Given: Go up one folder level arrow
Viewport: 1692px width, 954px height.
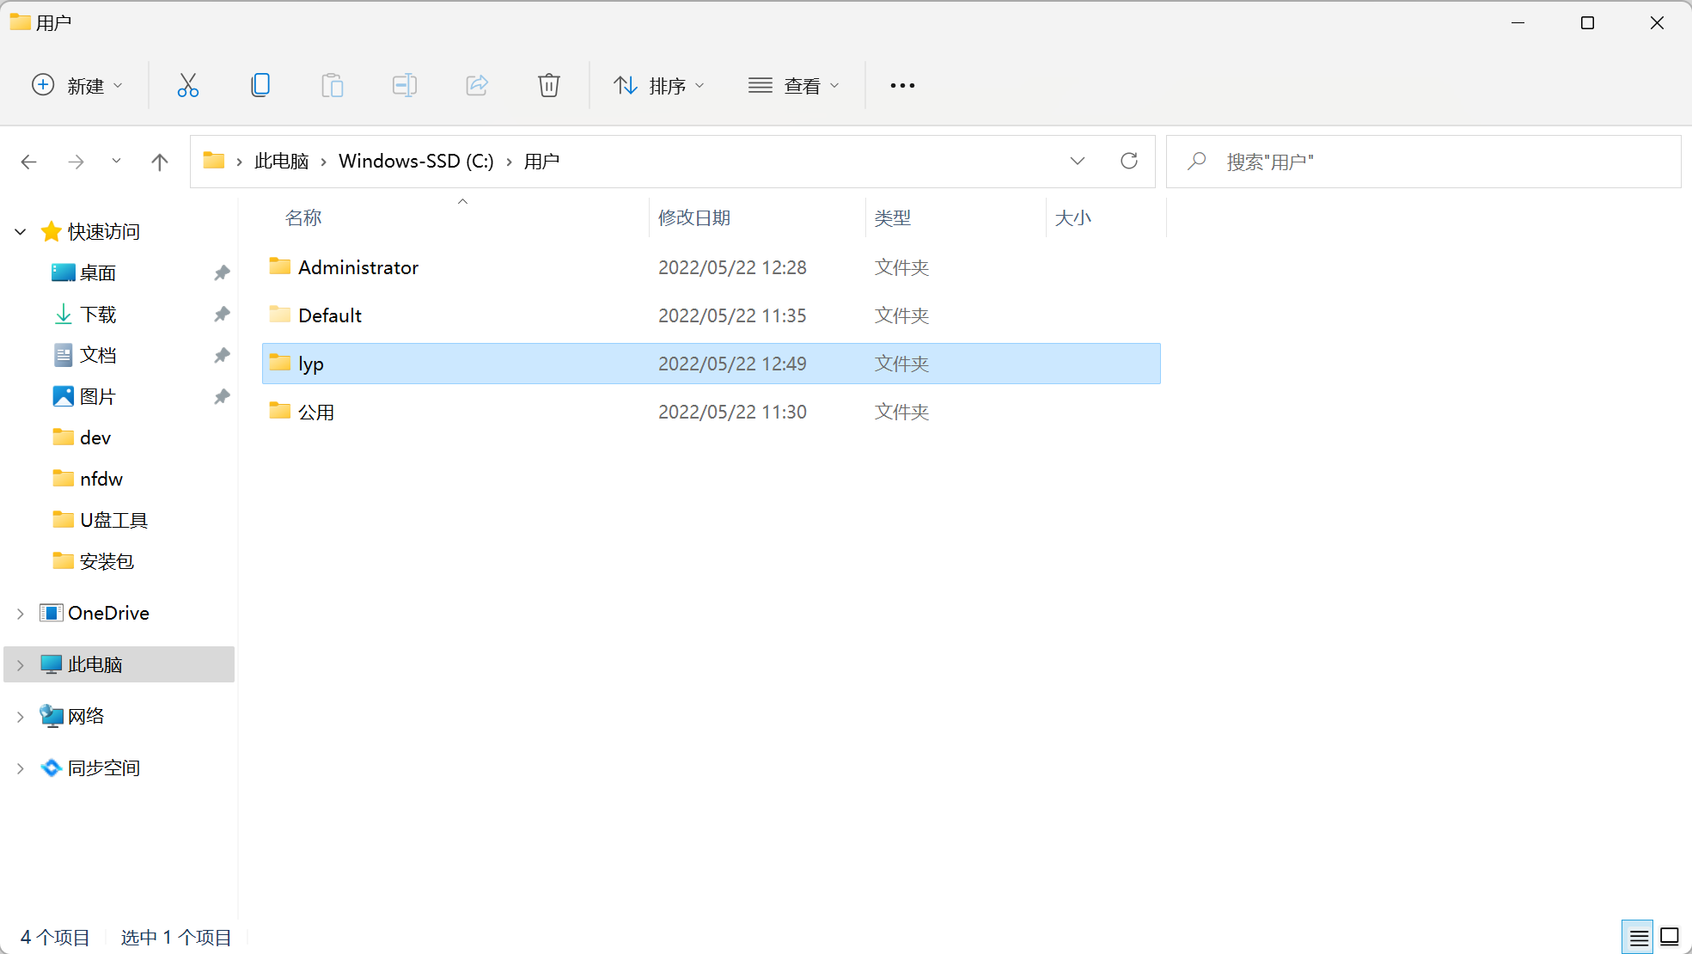Looking at the screenshot, I should (x=159, y=162).
